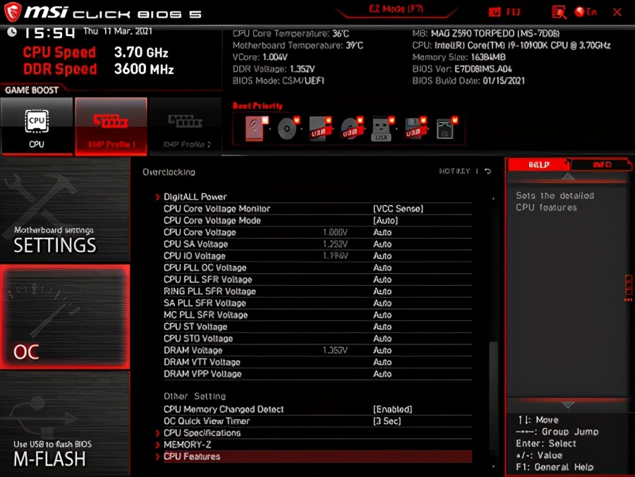Select RING PLL SFR Voltage row
Viewport: 635px width, 477px height.
(318, 291)
